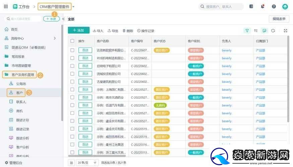293x167 pixels.
Task: Open the 20条/页 page size dropdown
Action: click(x=87, y=163)
